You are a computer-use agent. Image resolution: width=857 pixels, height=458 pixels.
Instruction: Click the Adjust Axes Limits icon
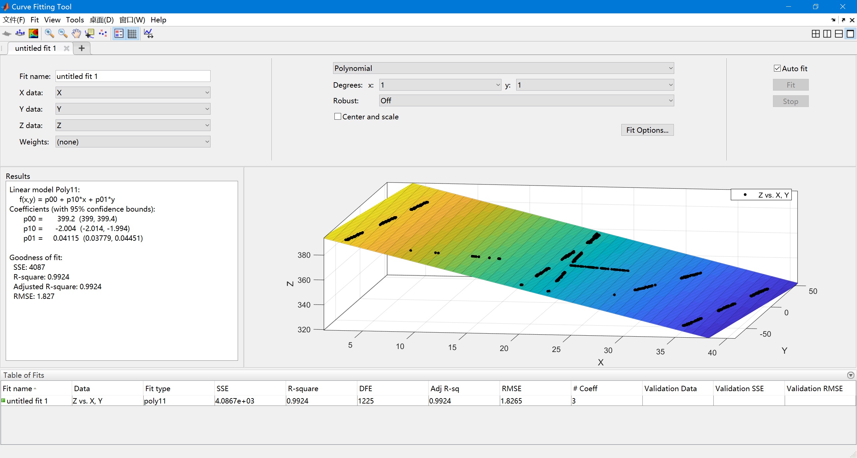(148, 33)
